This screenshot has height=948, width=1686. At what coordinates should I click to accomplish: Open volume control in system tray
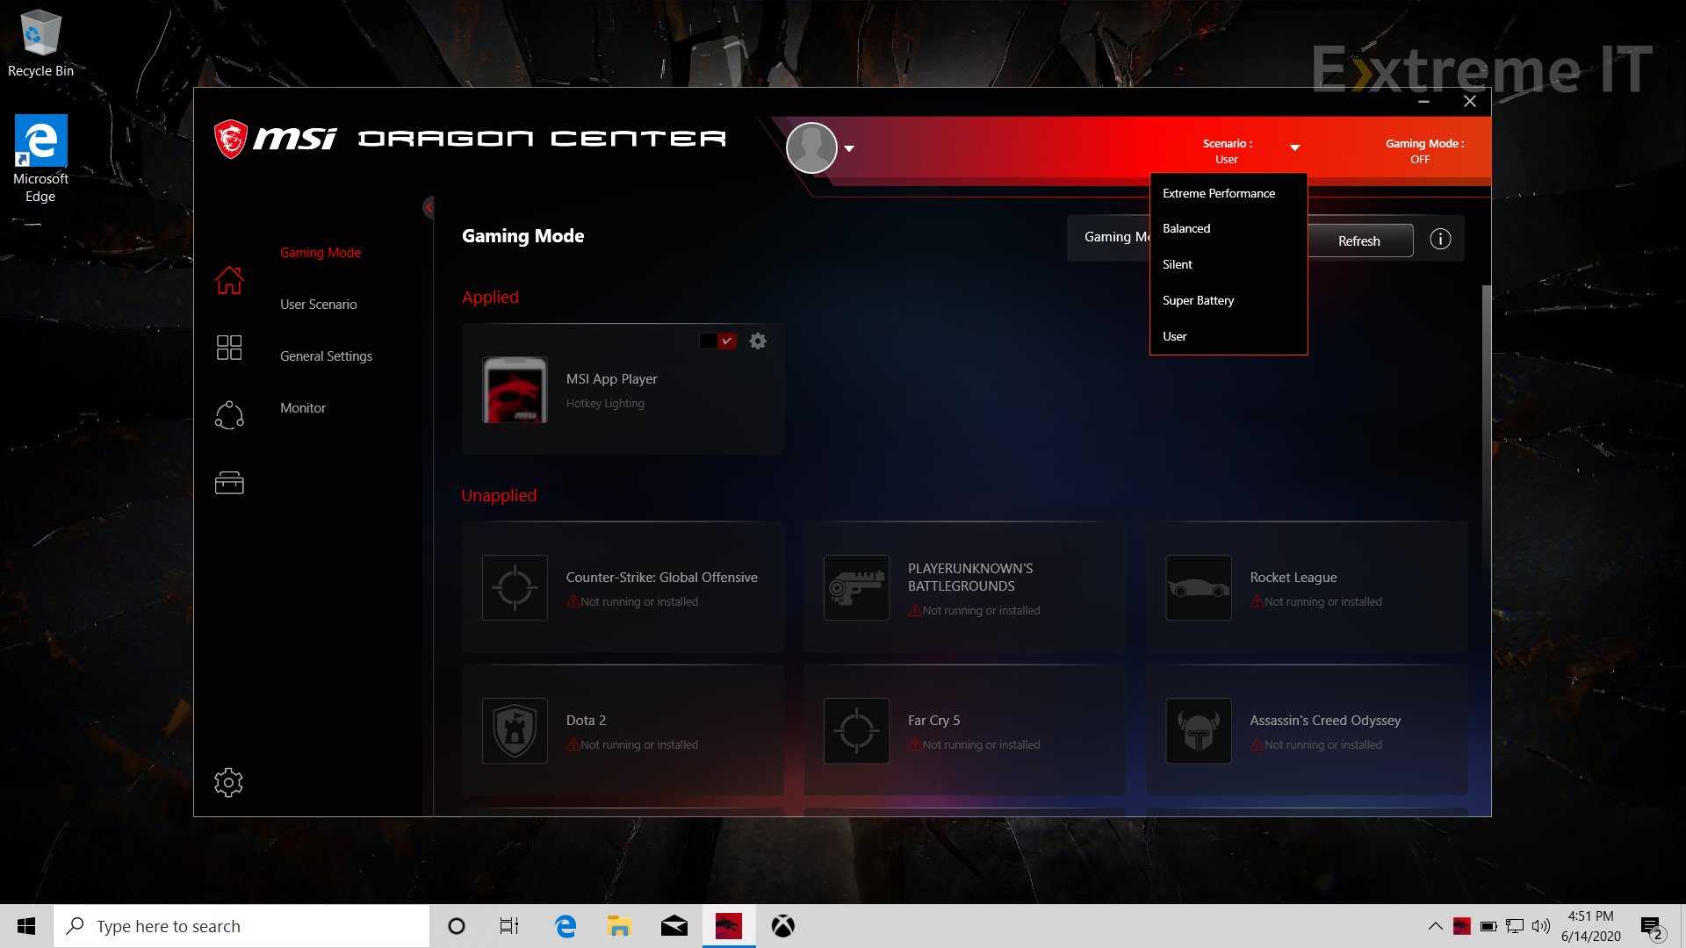click(x=1541, y=926)
